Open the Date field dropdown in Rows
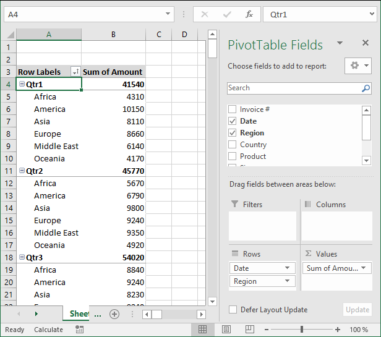The height and width of the screenshot is (337, 381). pos(287,268)
